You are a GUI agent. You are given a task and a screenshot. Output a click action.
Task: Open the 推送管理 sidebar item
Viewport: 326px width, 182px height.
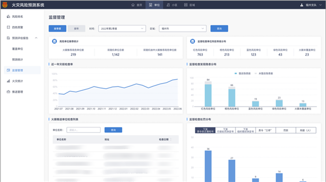tap(18, 92)
